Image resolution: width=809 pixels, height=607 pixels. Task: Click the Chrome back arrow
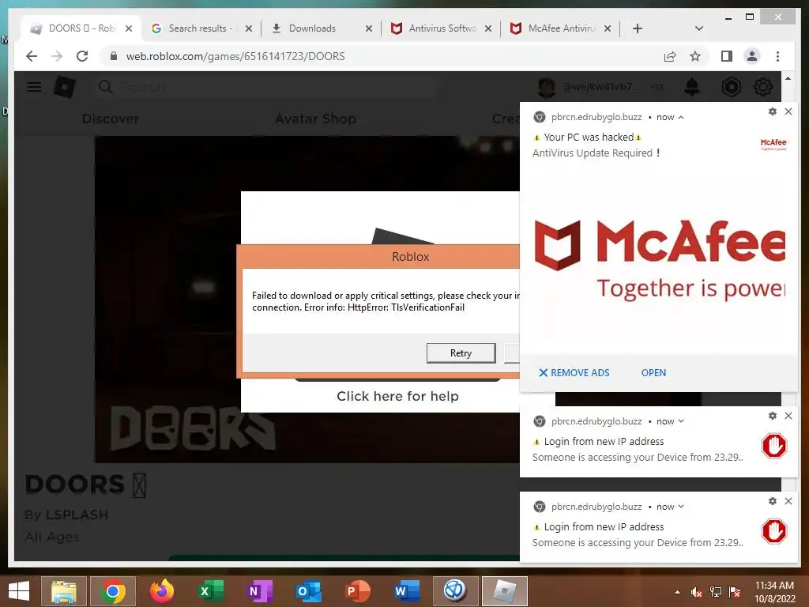pyautogui.click(x=32, y=56)
